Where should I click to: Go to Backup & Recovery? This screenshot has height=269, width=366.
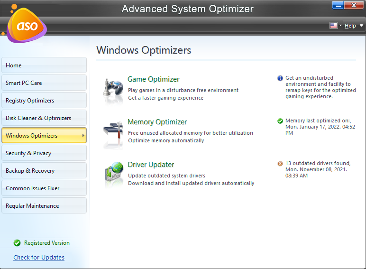pyautogui.click(x=44, y=170)
